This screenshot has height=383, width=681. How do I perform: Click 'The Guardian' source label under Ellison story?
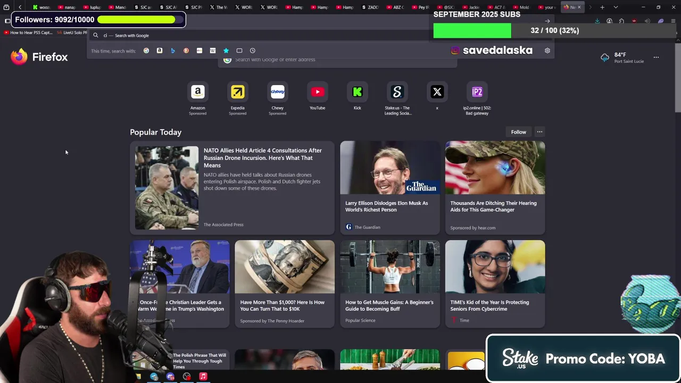pyautogui.click(x=367, y=227)
